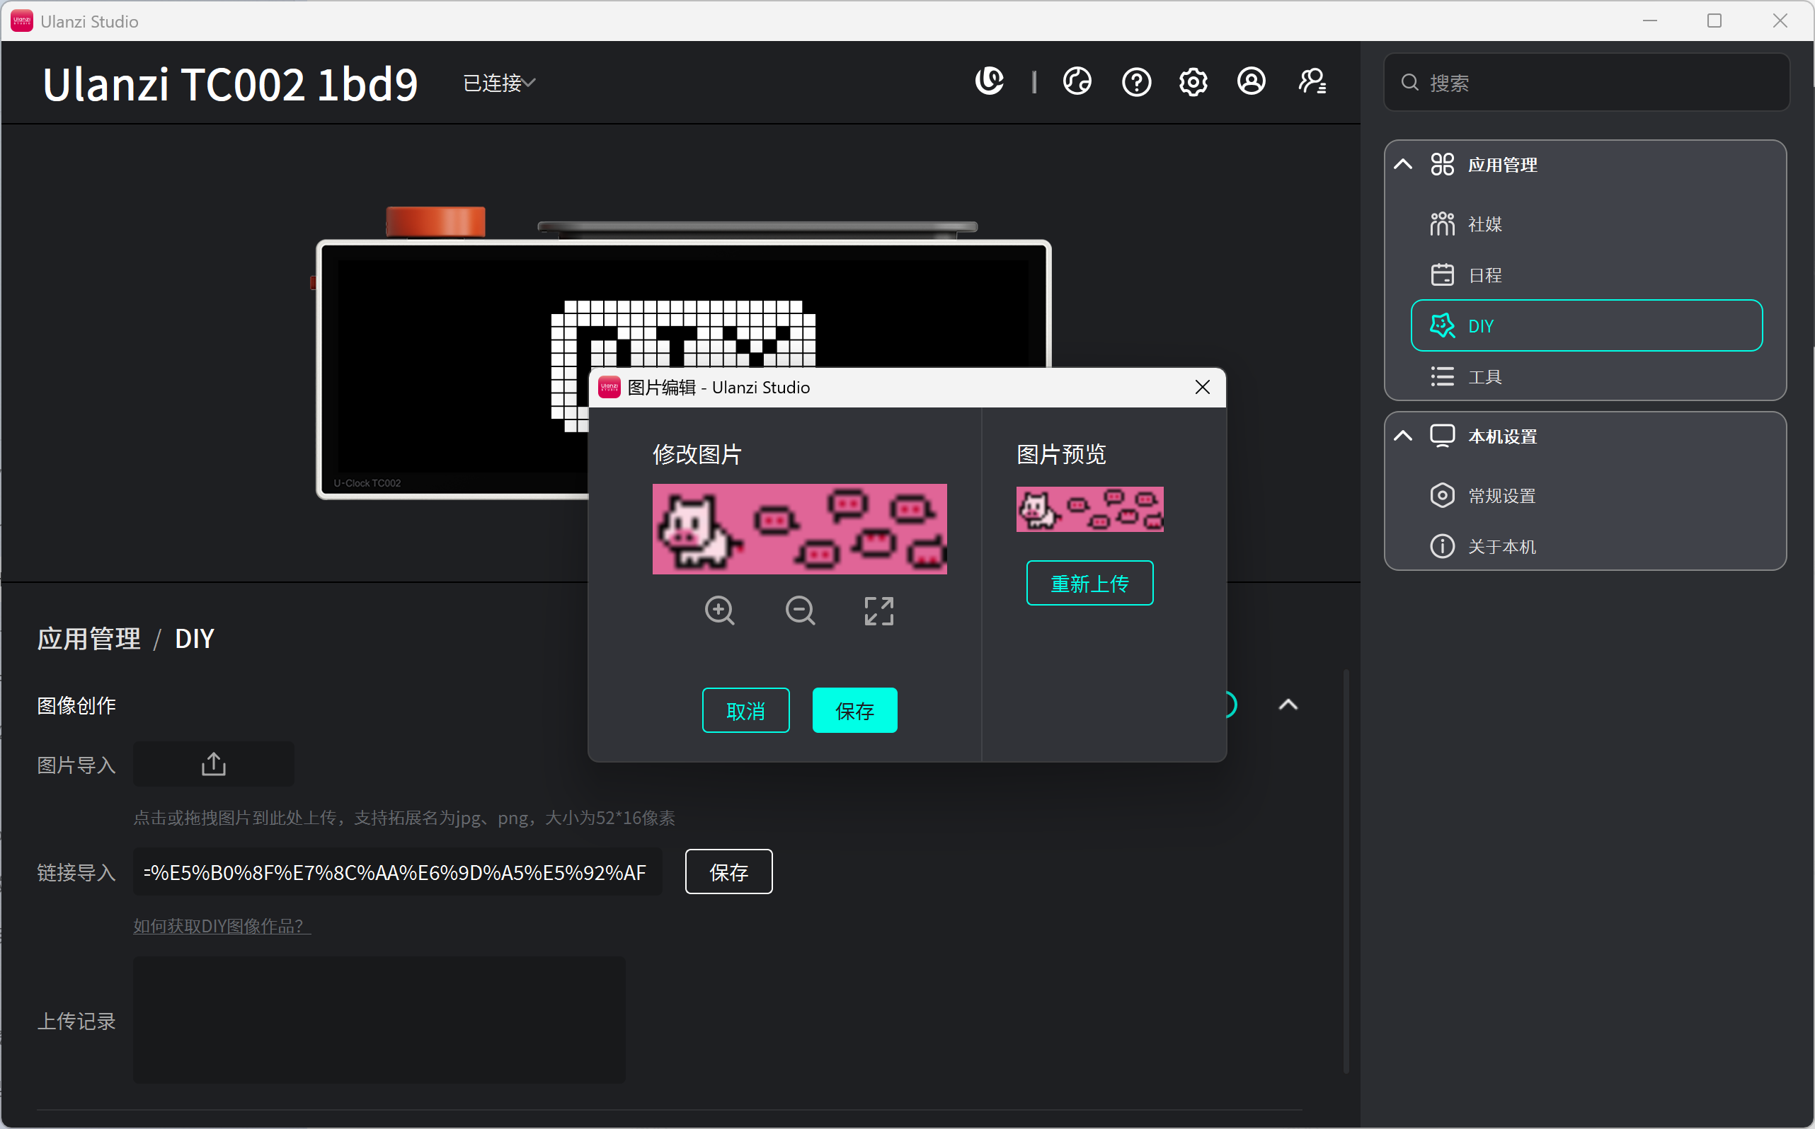Collapse the 应用管理 group

(1402, 164)
